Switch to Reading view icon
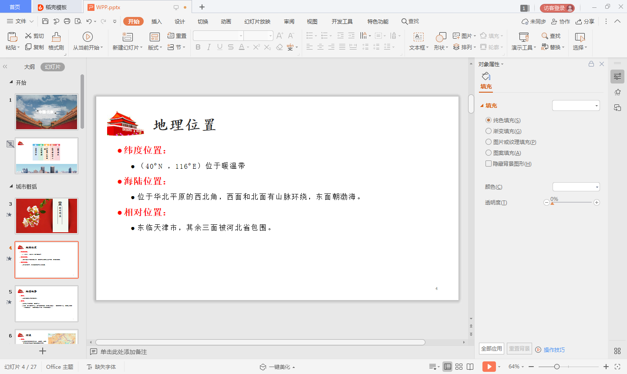Image resolution: width=627 pixels, height=374 pixels. click(x=470, y=367)
